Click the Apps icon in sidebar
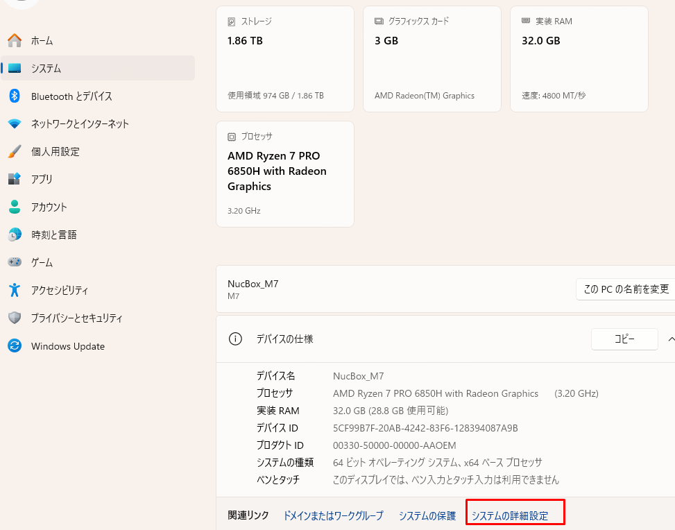 click(15, 179)
